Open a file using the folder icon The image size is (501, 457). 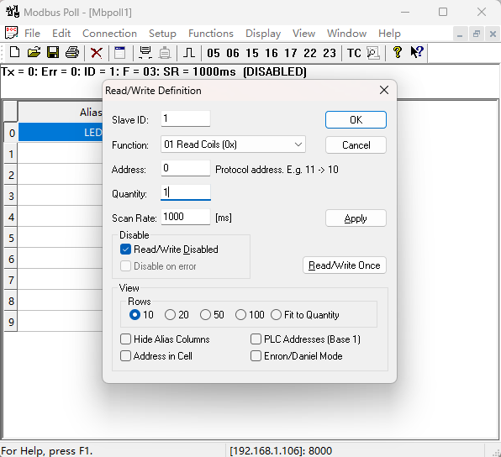34,52
